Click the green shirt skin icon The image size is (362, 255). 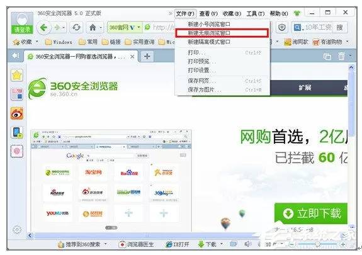297,13
